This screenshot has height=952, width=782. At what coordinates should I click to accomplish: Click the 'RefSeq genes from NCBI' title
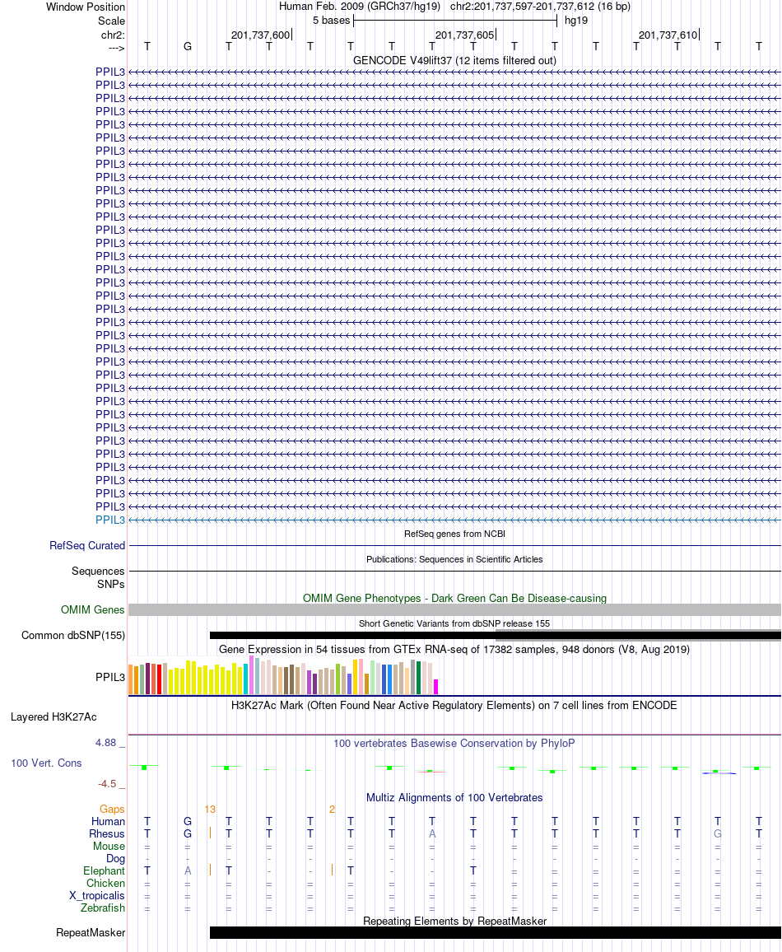(454, 534)
